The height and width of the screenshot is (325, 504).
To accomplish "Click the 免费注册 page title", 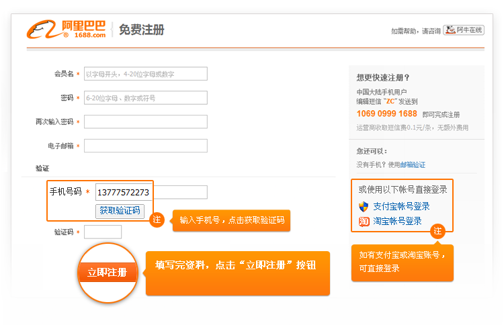I will (x=142, y=30).
